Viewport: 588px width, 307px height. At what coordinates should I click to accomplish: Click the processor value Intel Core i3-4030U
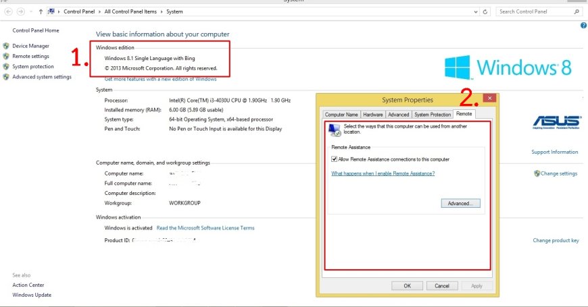pos(230,101)
